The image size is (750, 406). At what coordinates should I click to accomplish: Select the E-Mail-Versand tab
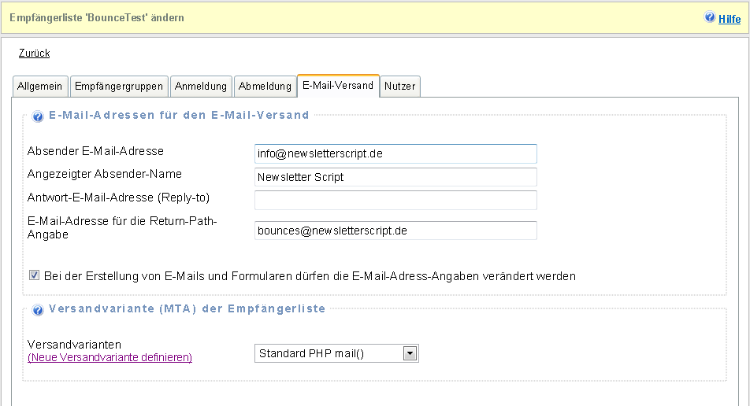(338, 86)
